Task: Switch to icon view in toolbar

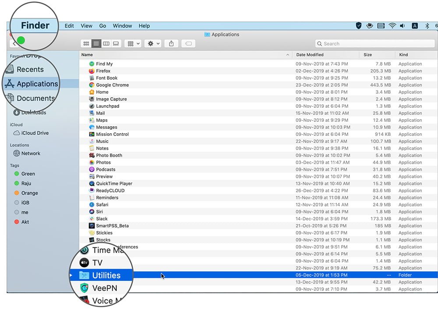Action: coord(86,44)
